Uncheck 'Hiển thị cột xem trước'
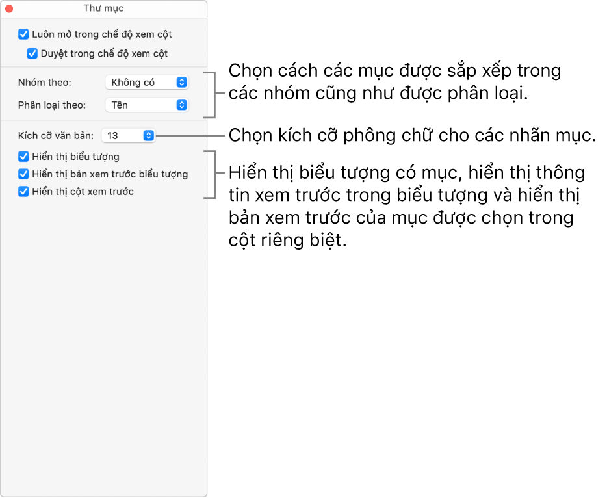The height and width of the screenshot is (498, 607). pos(23,192)
